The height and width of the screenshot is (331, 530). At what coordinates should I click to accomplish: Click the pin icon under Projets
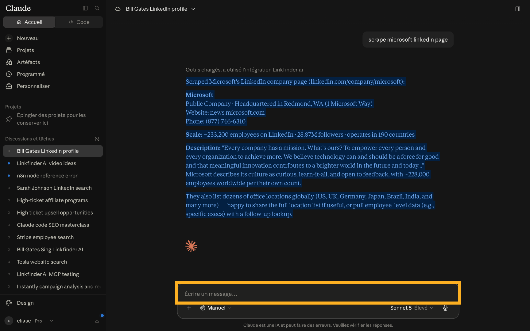point(9,119)
